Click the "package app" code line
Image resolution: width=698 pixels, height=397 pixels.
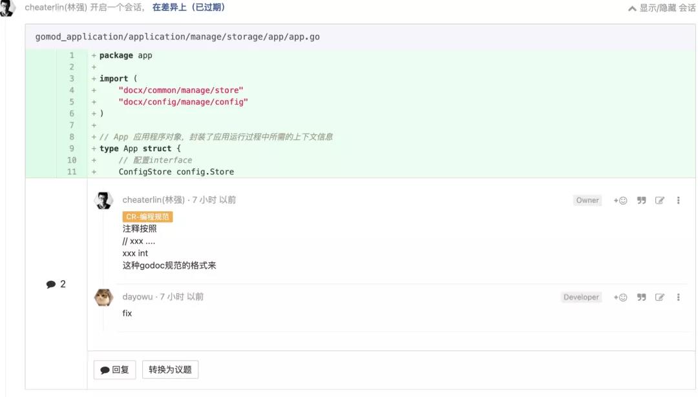coord(125,56)
